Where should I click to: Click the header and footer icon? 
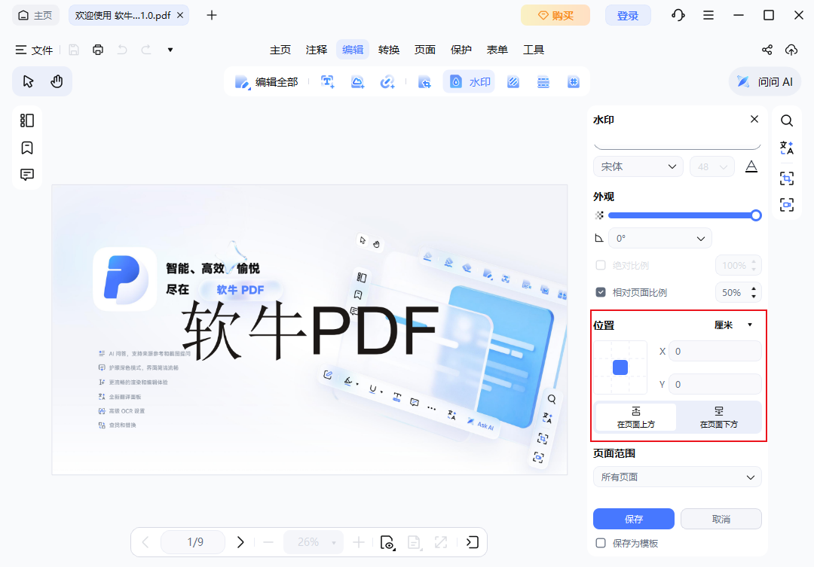tap(543, 82)
